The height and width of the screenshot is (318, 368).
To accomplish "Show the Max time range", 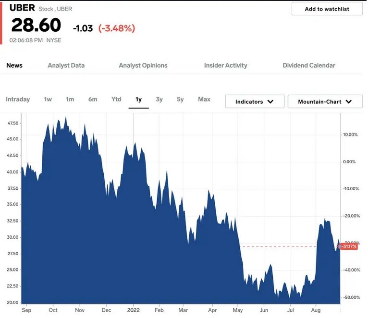I will (204, 99).
